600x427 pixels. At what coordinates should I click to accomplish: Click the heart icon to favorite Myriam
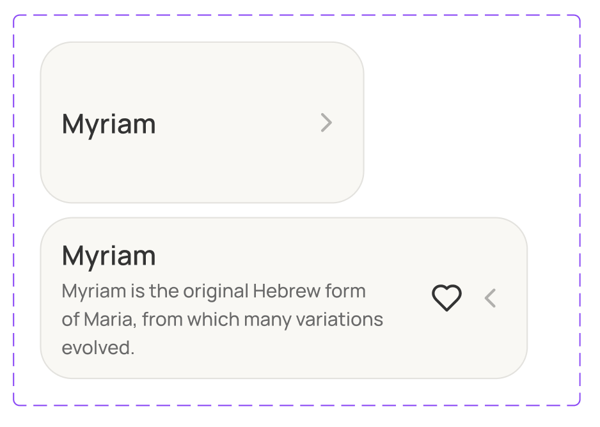click(x=446, y=298)
